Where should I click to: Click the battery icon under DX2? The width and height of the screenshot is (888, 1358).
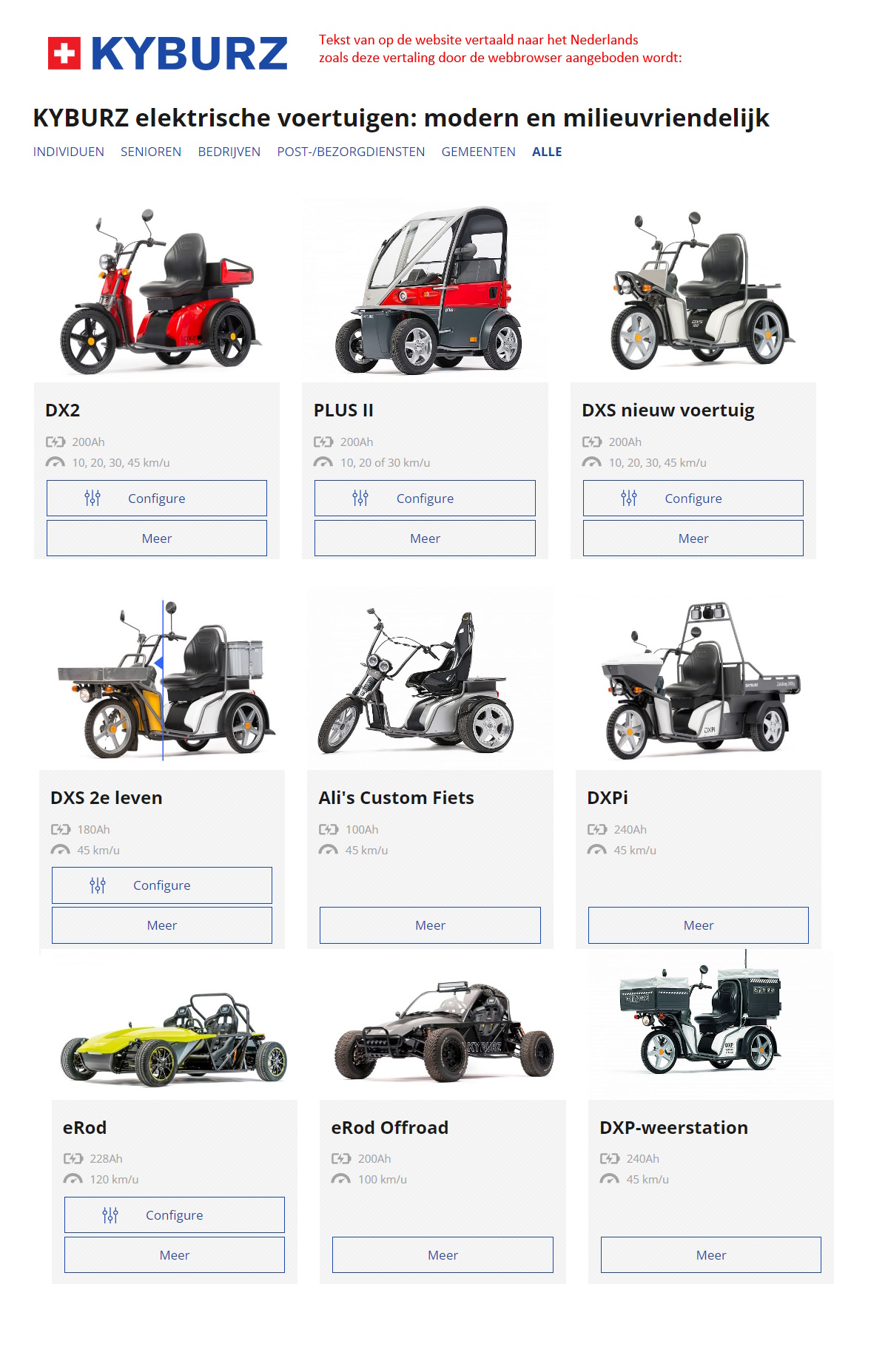55,442
